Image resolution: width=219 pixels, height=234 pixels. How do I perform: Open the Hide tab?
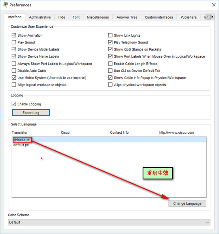click(x=62, y=17)
